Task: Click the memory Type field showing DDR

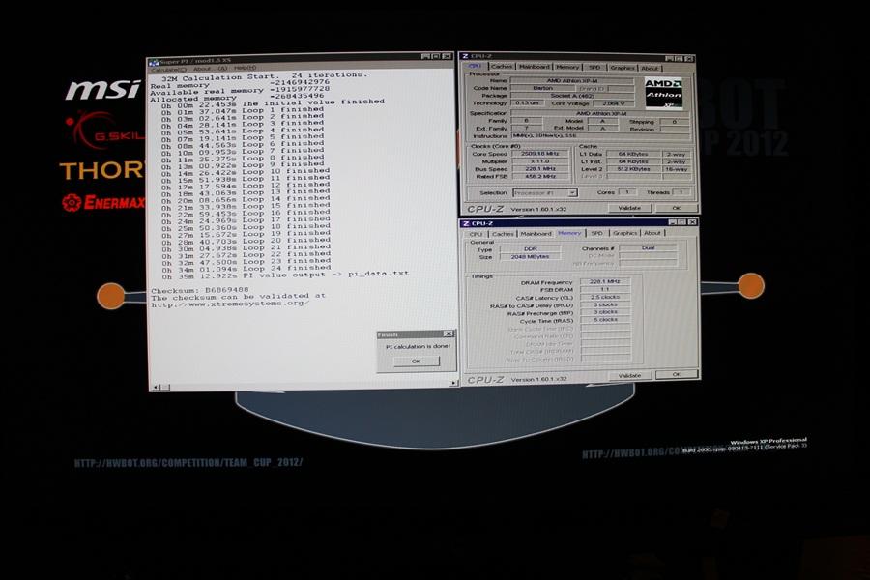Action: (x=530, y=249)
